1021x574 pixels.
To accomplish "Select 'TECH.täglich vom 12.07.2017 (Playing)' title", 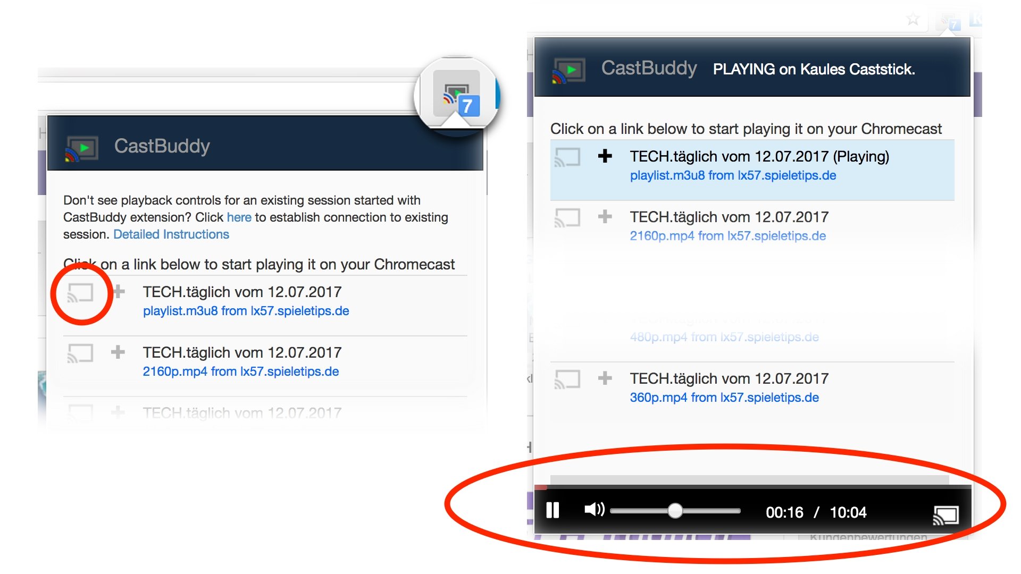I will point(759,157).
